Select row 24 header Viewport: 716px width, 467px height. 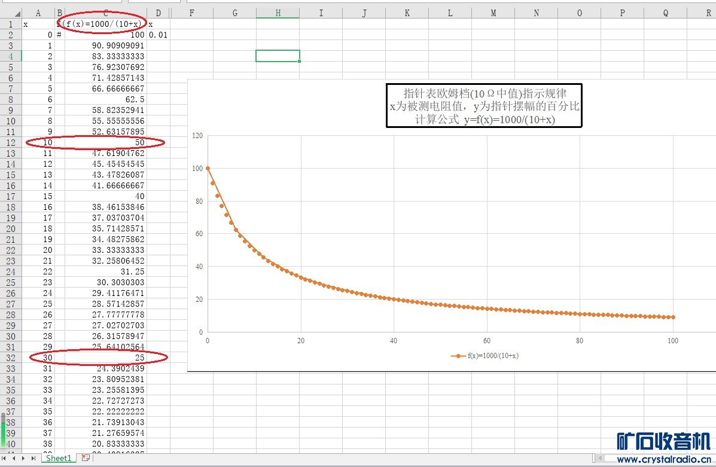pyautogui.click(x=11, y=271)
